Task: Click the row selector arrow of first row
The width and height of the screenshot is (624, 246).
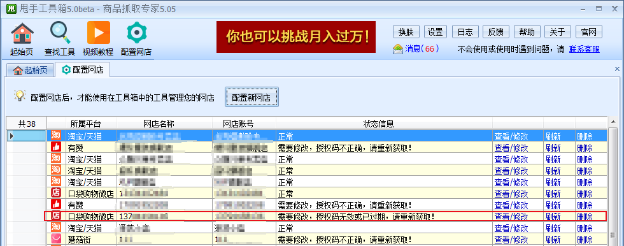Action: [11, 136]
